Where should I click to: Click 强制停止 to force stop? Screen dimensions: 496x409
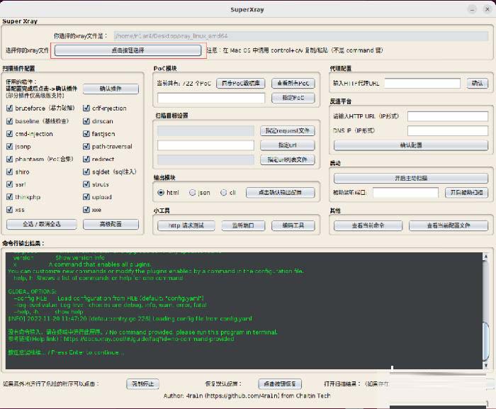(143, 384)
